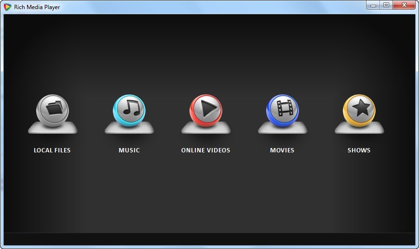Open the Shows star orb icon
Viewport: 419px width, 249px height.
[x=359, y=111]
